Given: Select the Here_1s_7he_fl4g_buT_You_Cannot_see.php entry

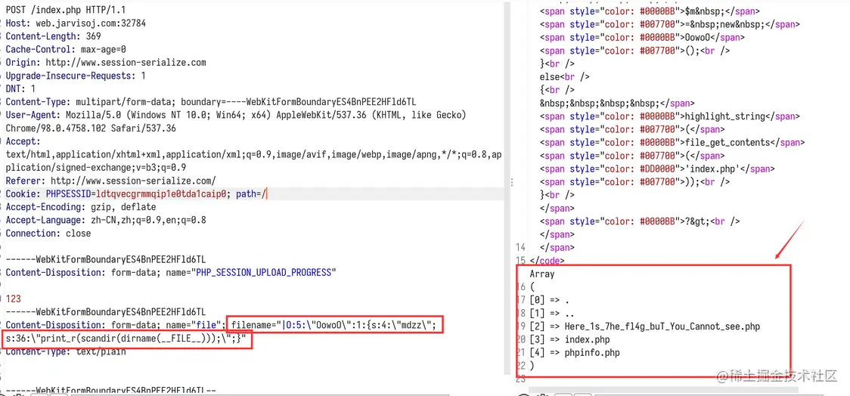Looking at the screenshot, I should pyautogui.click(x=644, y=326).
